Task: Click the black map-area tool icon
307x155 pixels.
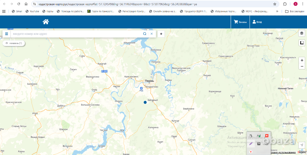Action: (x=302, y=43)
